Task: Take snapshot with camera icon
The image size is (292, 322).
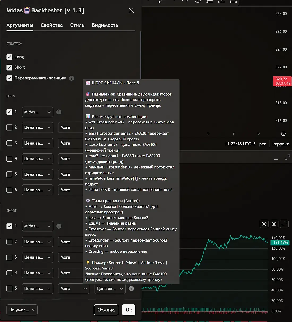Action: [274, 224]
